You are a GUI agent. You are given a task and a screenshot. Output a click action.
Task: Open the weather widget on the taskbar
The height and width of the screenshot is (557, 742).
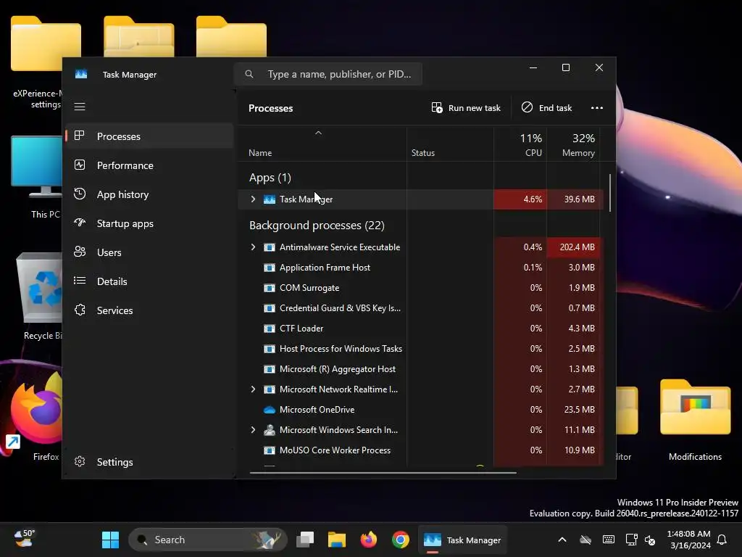(25, 539)
